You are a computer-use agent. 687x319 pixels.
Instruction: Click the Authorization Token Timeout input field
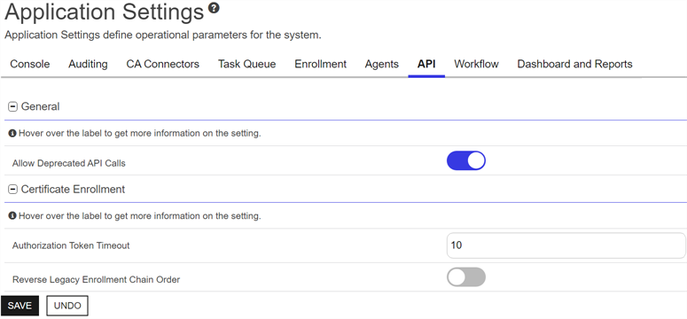566,245
